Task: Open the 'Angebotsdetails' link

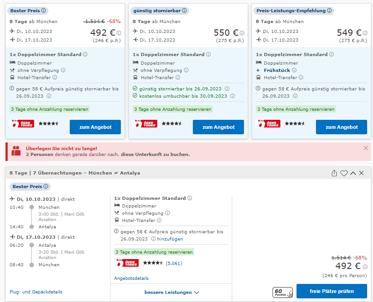Action: coord(131,278)
